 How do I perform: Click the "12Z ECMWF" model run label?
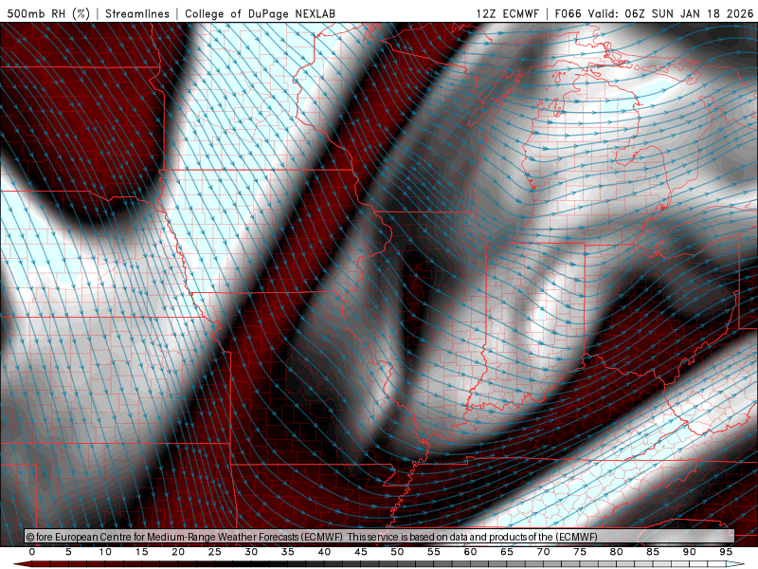pos(507,13)
